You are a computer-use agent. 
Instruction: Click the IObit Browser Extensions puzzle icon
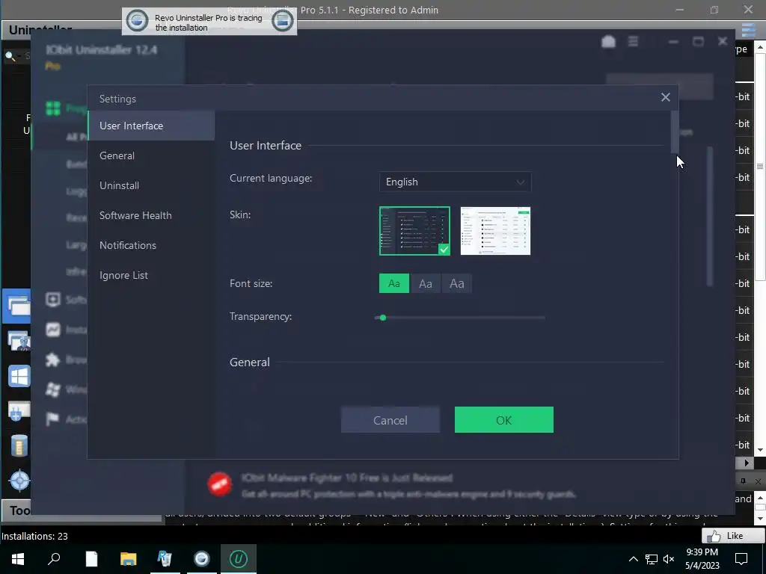click(53, 359)
